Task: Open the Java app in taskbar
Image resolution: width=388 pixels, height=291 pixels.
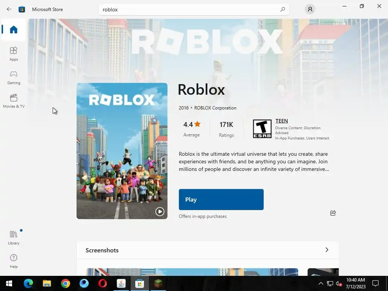Action: tap(121, 283)
